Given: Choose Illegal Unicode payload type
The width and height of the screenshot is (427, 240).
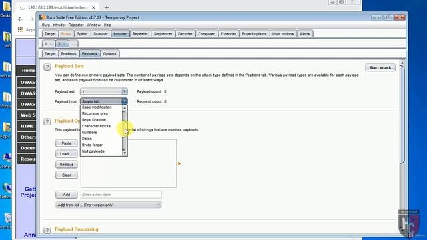Looking at the screenshot, I should coord(94,120).
